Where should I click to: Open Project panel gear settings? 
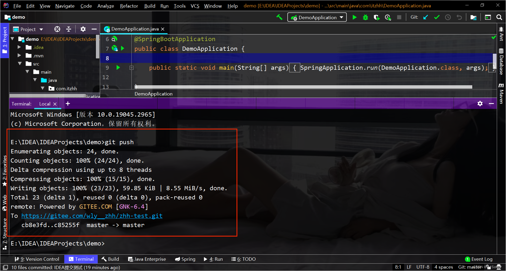(83, 29)
